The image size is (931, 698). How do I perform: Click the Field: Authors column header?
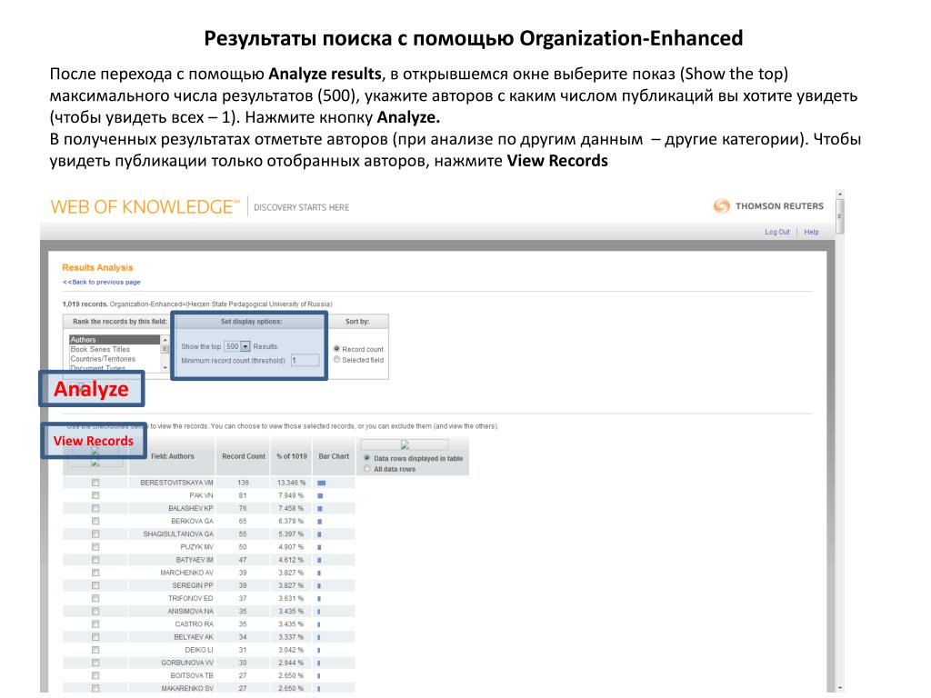point(172,456)
